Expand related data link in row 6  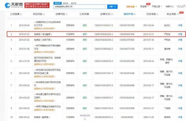tap(45, 76)
